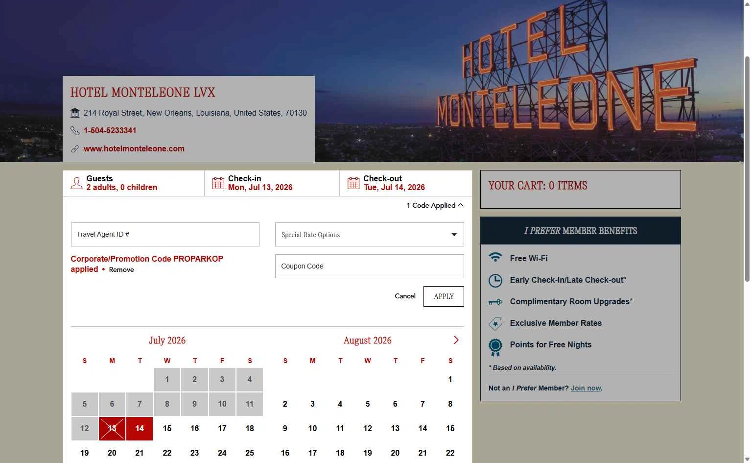Select July 15 in the calendar
751x463 pixels.
point(167,429)
